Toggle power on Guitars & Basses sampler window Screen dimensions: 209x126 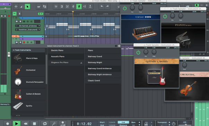(x=138, y=52)
